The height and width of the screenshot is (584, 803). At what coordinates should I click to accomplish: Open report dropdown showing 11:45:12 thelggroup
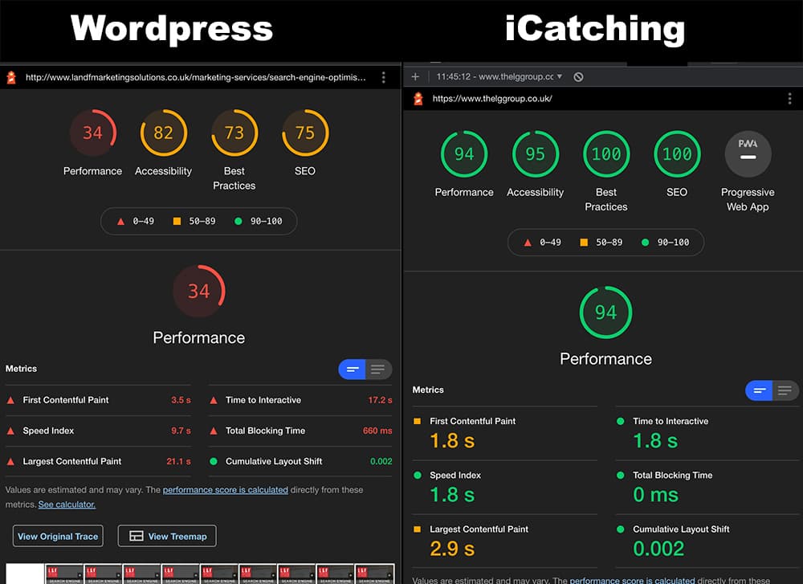point(499,77)
